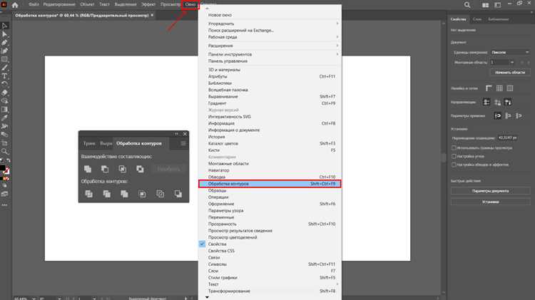Click the Outline pathfinder icon
Image resolution: width=535 pixels, height=300 pixels.
point(160,194)
